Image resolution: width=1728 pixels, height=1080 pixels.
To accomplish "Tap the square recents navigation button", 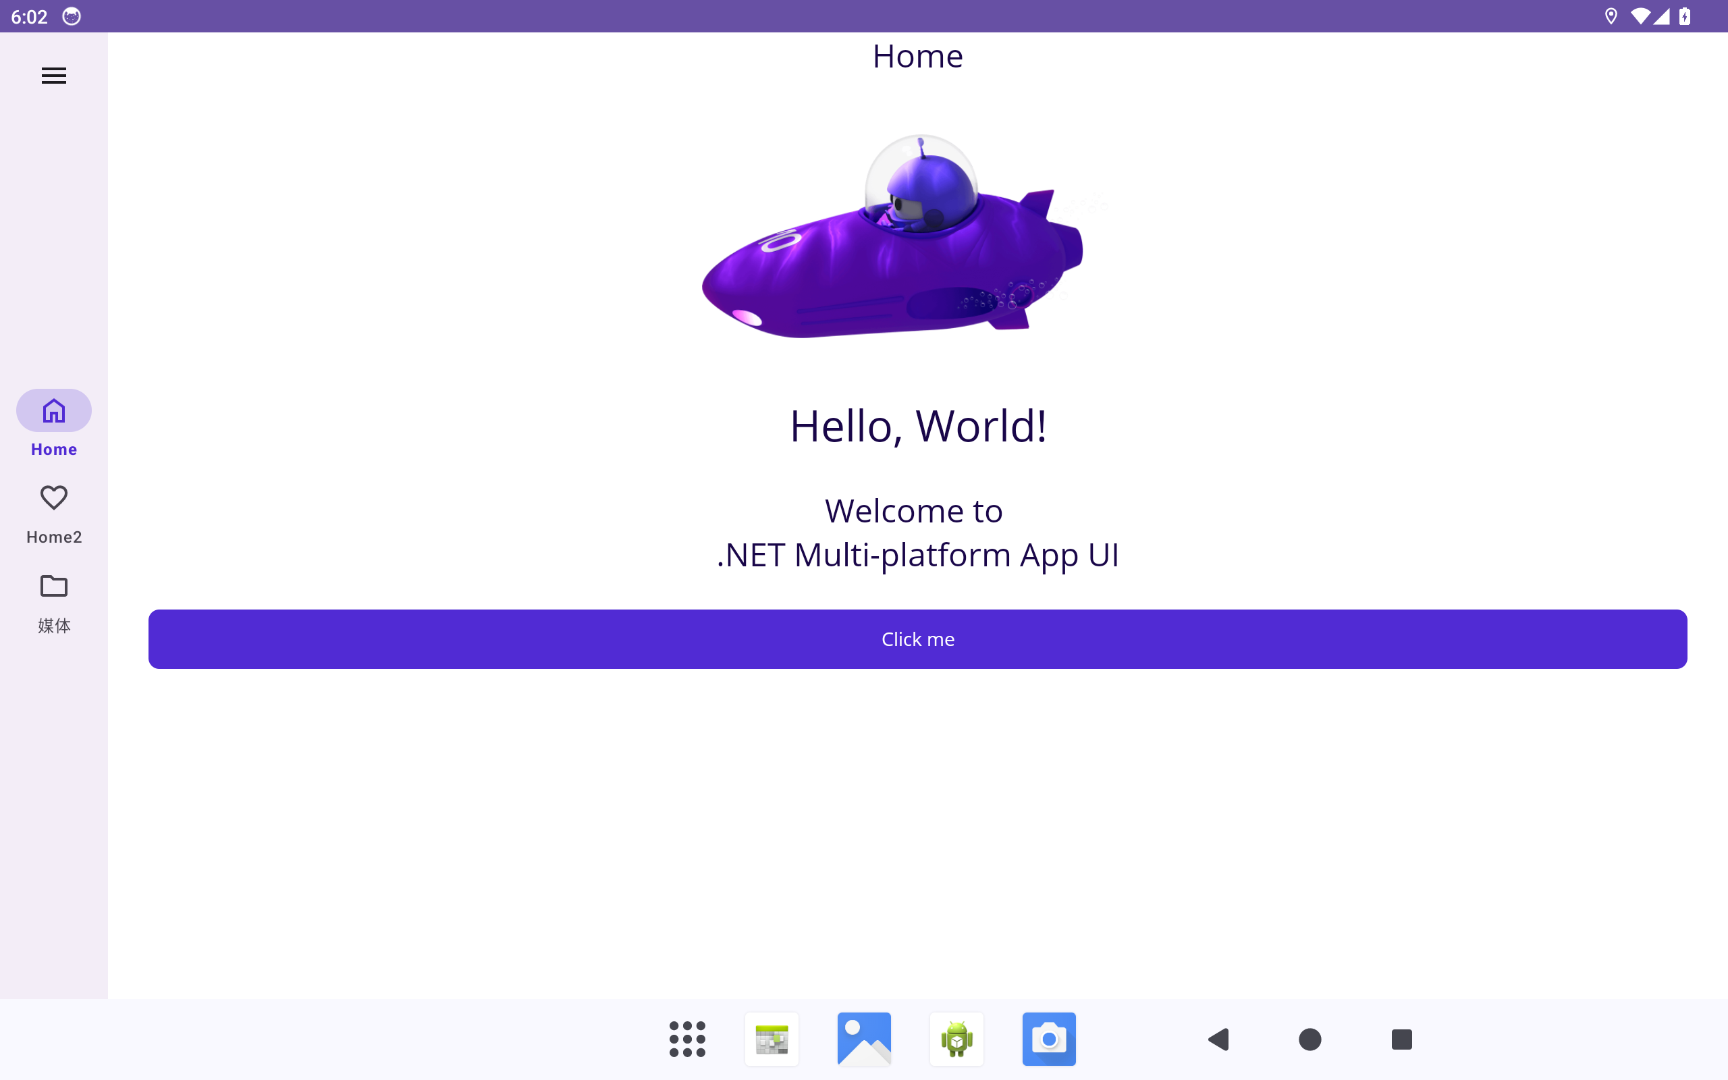I will (1402, 1039).
